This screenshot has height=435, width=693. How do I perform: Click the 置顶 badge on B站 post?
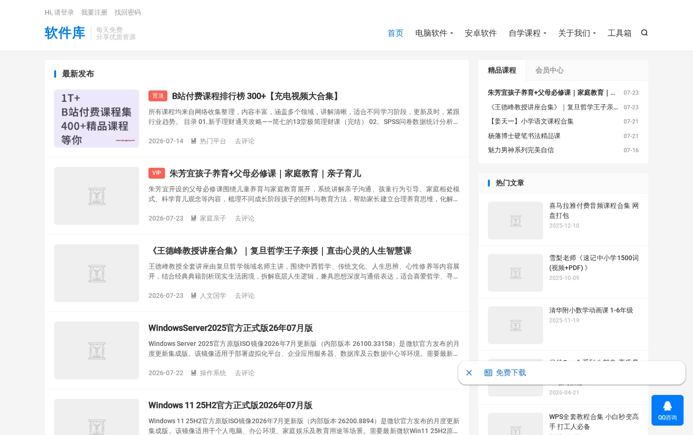click(x=158, y=96)
